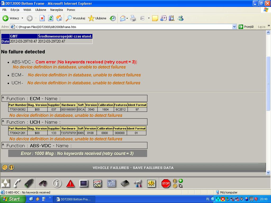Click the yellow gear configuration icon
271x203 pixels.
(x=151, y=183)
